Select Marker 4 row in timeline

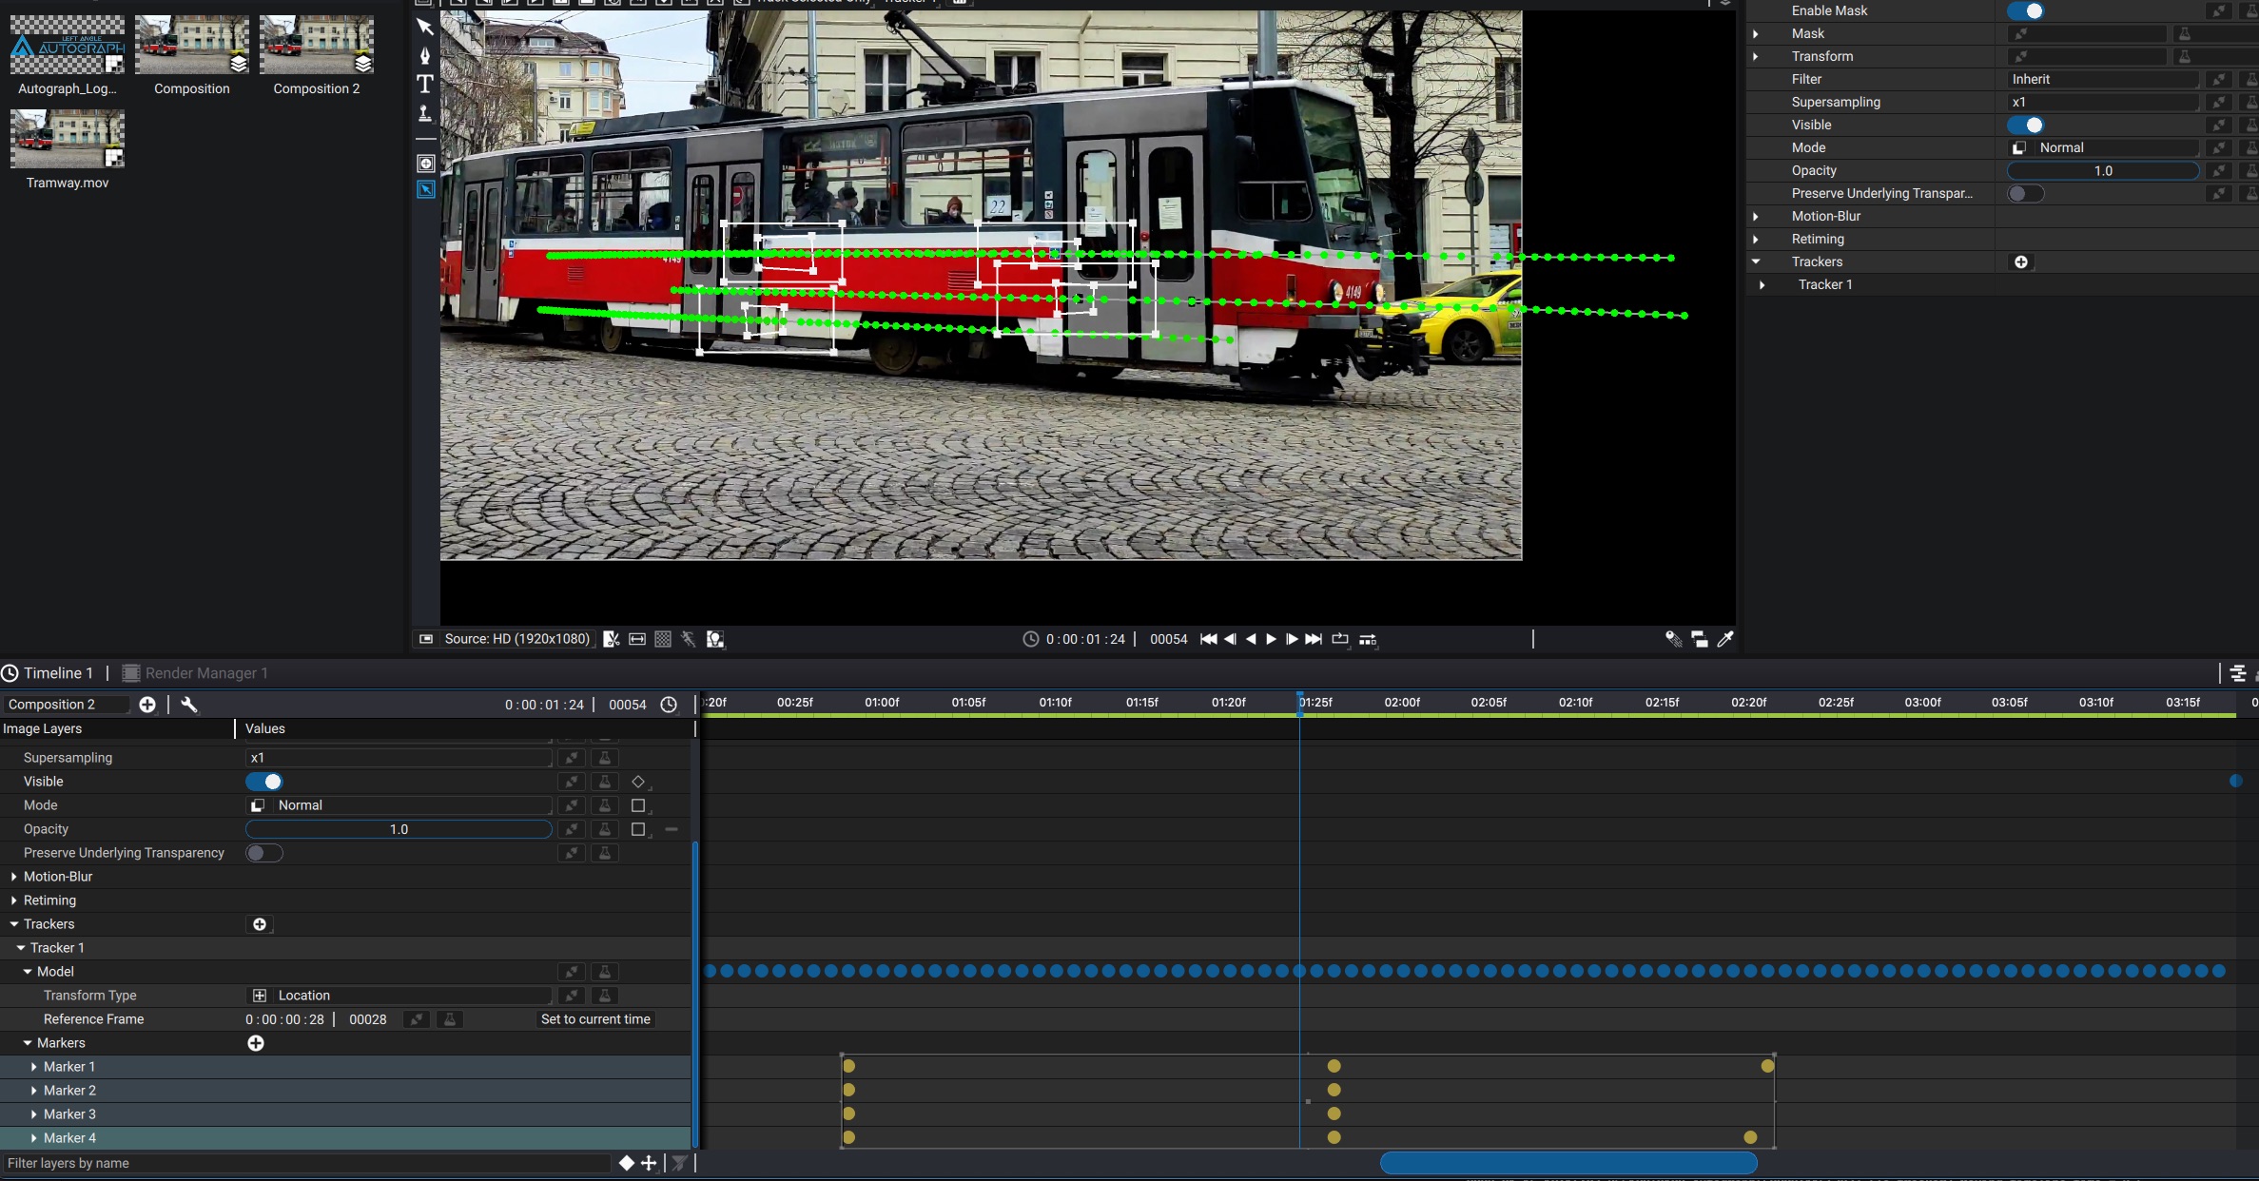[x=346, y=1138]
